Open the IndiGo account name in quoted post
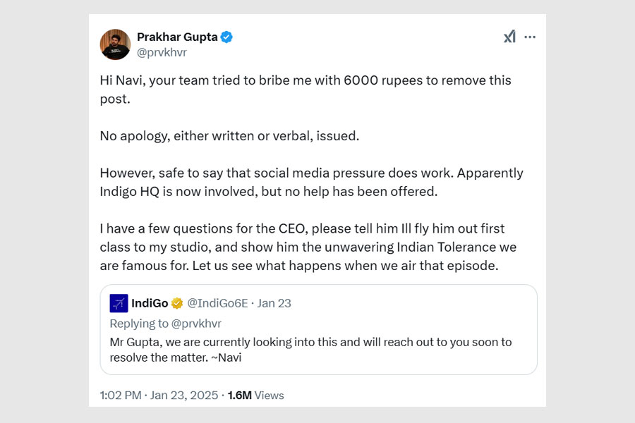This screenshot has height=423, width=635. 150,303
